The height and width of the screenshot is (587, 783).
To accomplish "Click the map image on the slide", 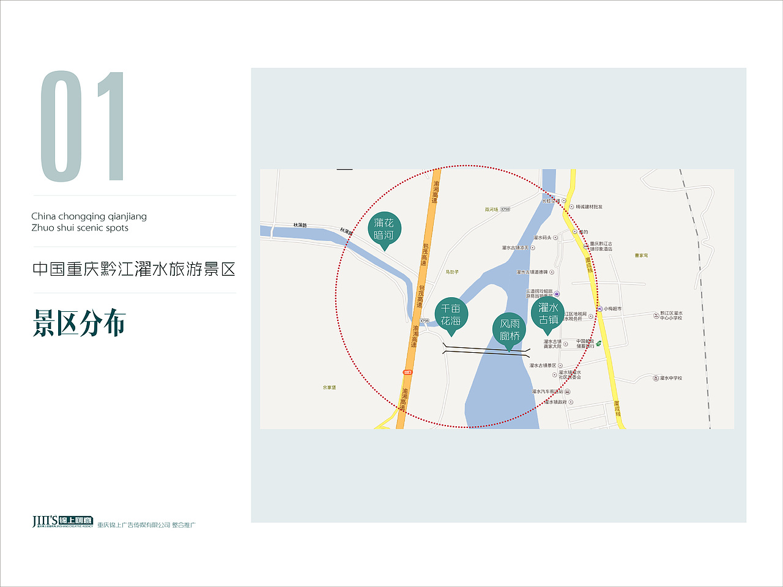I will (x=497, y=298).
